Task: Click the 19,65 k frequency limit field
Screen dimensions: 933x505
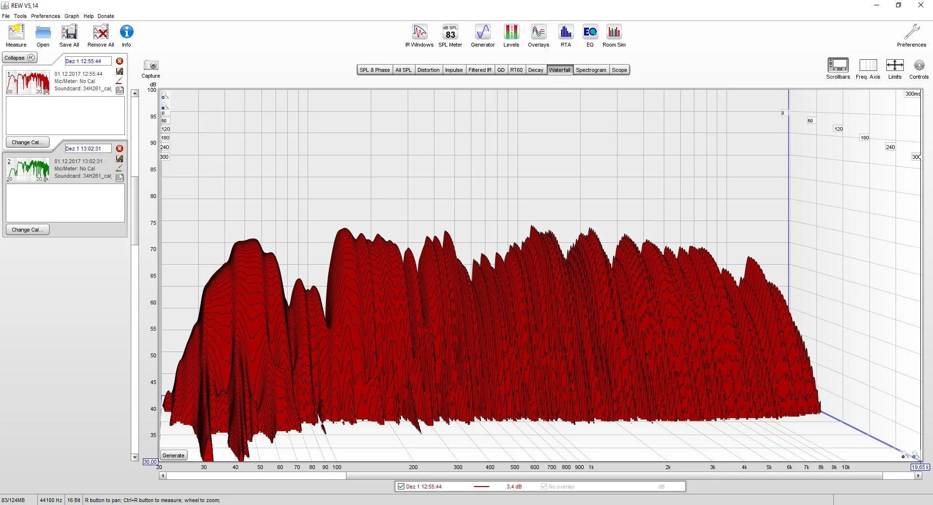Action: (x=920, y=467)
